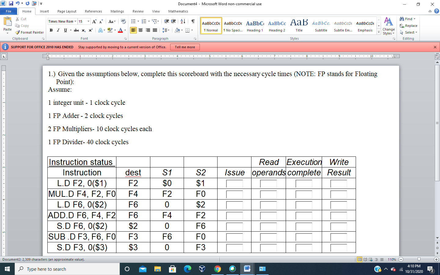Open the line spacing dropdown
Viewport: 440px width, 275px height.
[166, 30]
